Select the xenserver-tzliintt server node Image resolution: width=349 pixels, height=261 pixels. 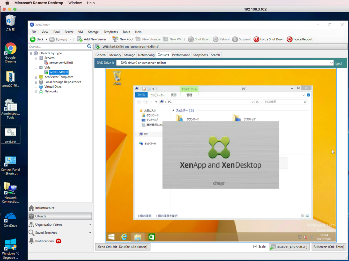[x=61, y=63]
